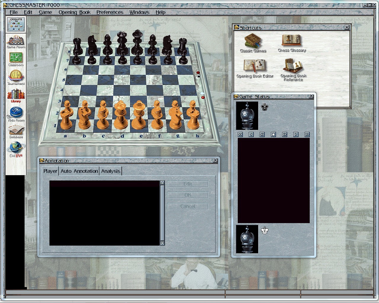Open the Database sidebar icon
Screen dimensions: 379x303
coord(16,132)
